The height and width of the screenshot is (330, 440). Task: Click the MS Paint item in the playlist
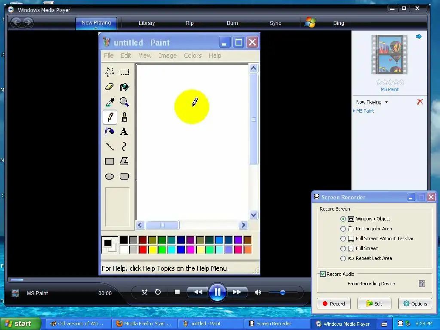pos(365,111)
